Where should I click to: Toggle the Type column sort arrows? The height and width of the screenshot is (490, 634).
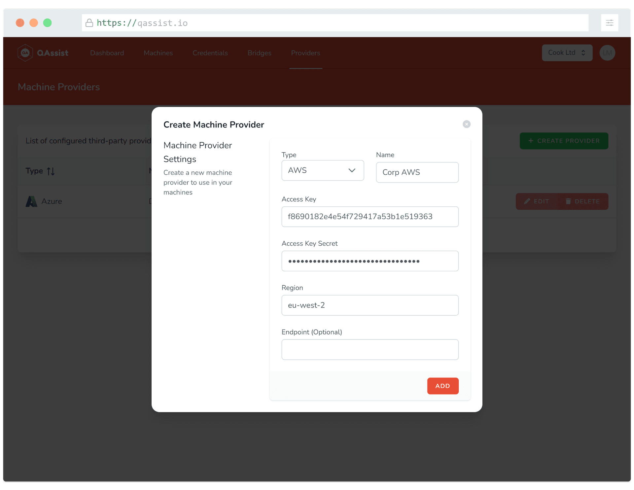point(51,171)
